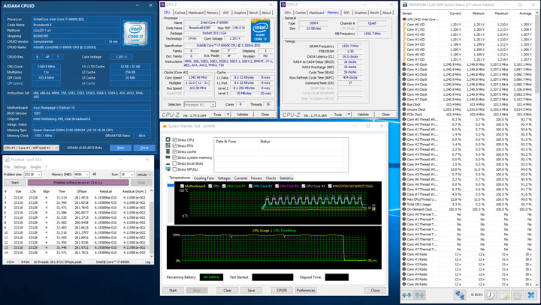
Task: Click the settings gear icon in HWiNFO64 toolbar
Action: 517,295
